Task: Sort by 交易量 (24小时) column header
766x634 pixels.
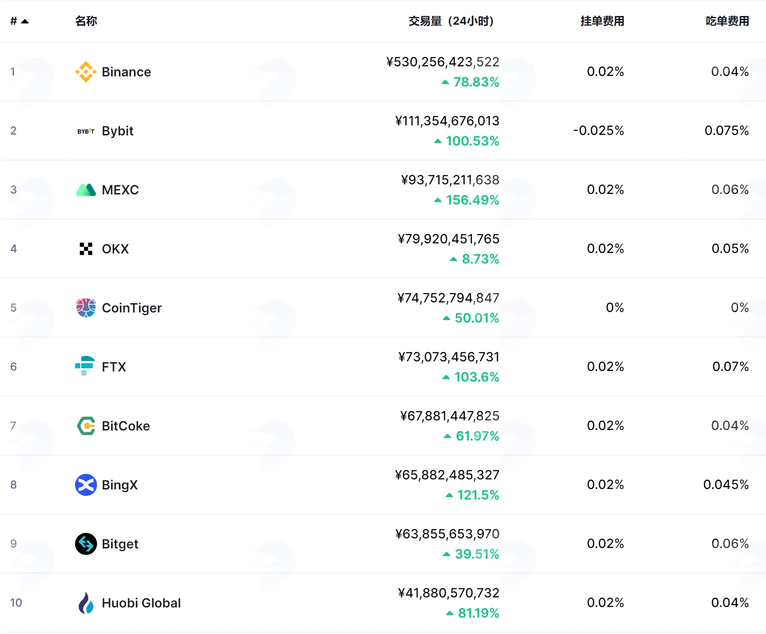Action: tap(451, 21)
